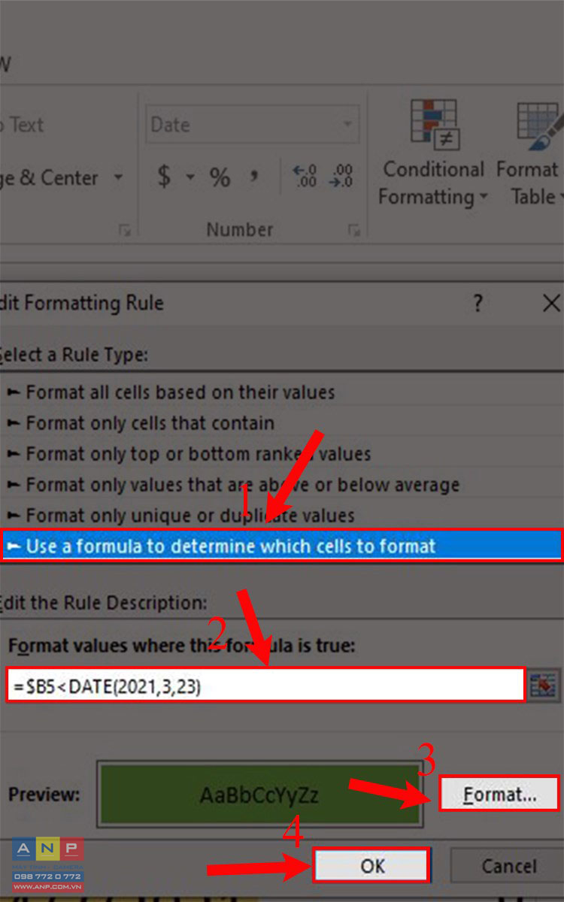Click the Wrap Text button
This screenshot has width=564, height=902.
[23, 125]
